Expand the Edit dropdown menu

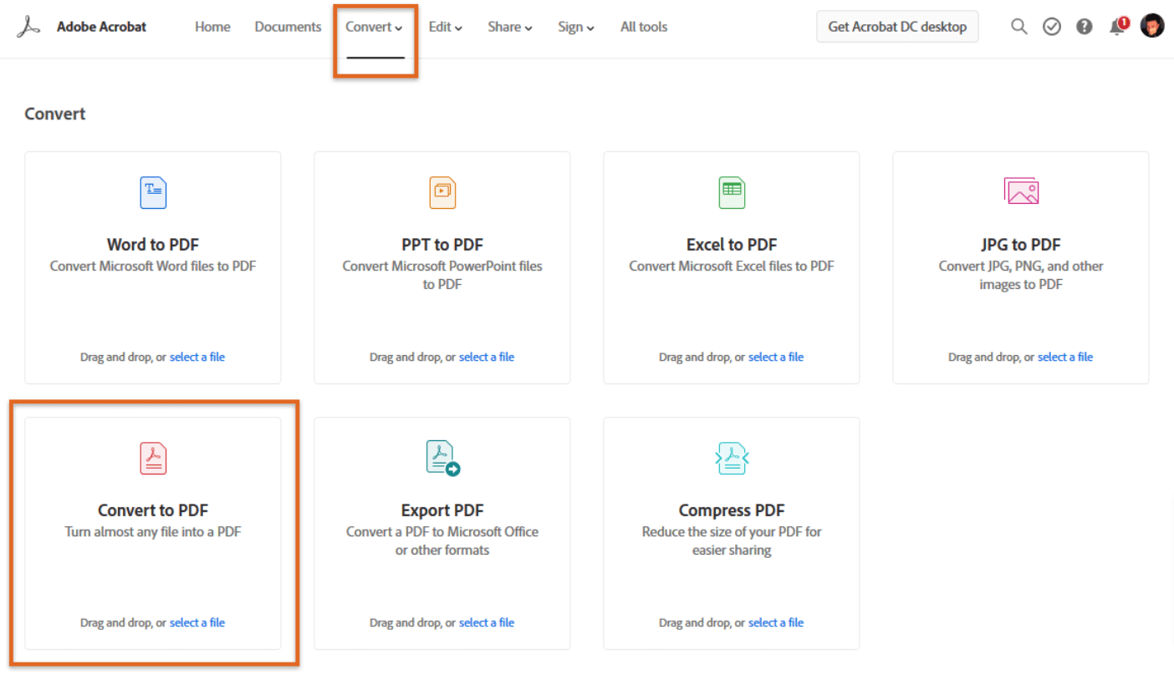click(446, 27)
